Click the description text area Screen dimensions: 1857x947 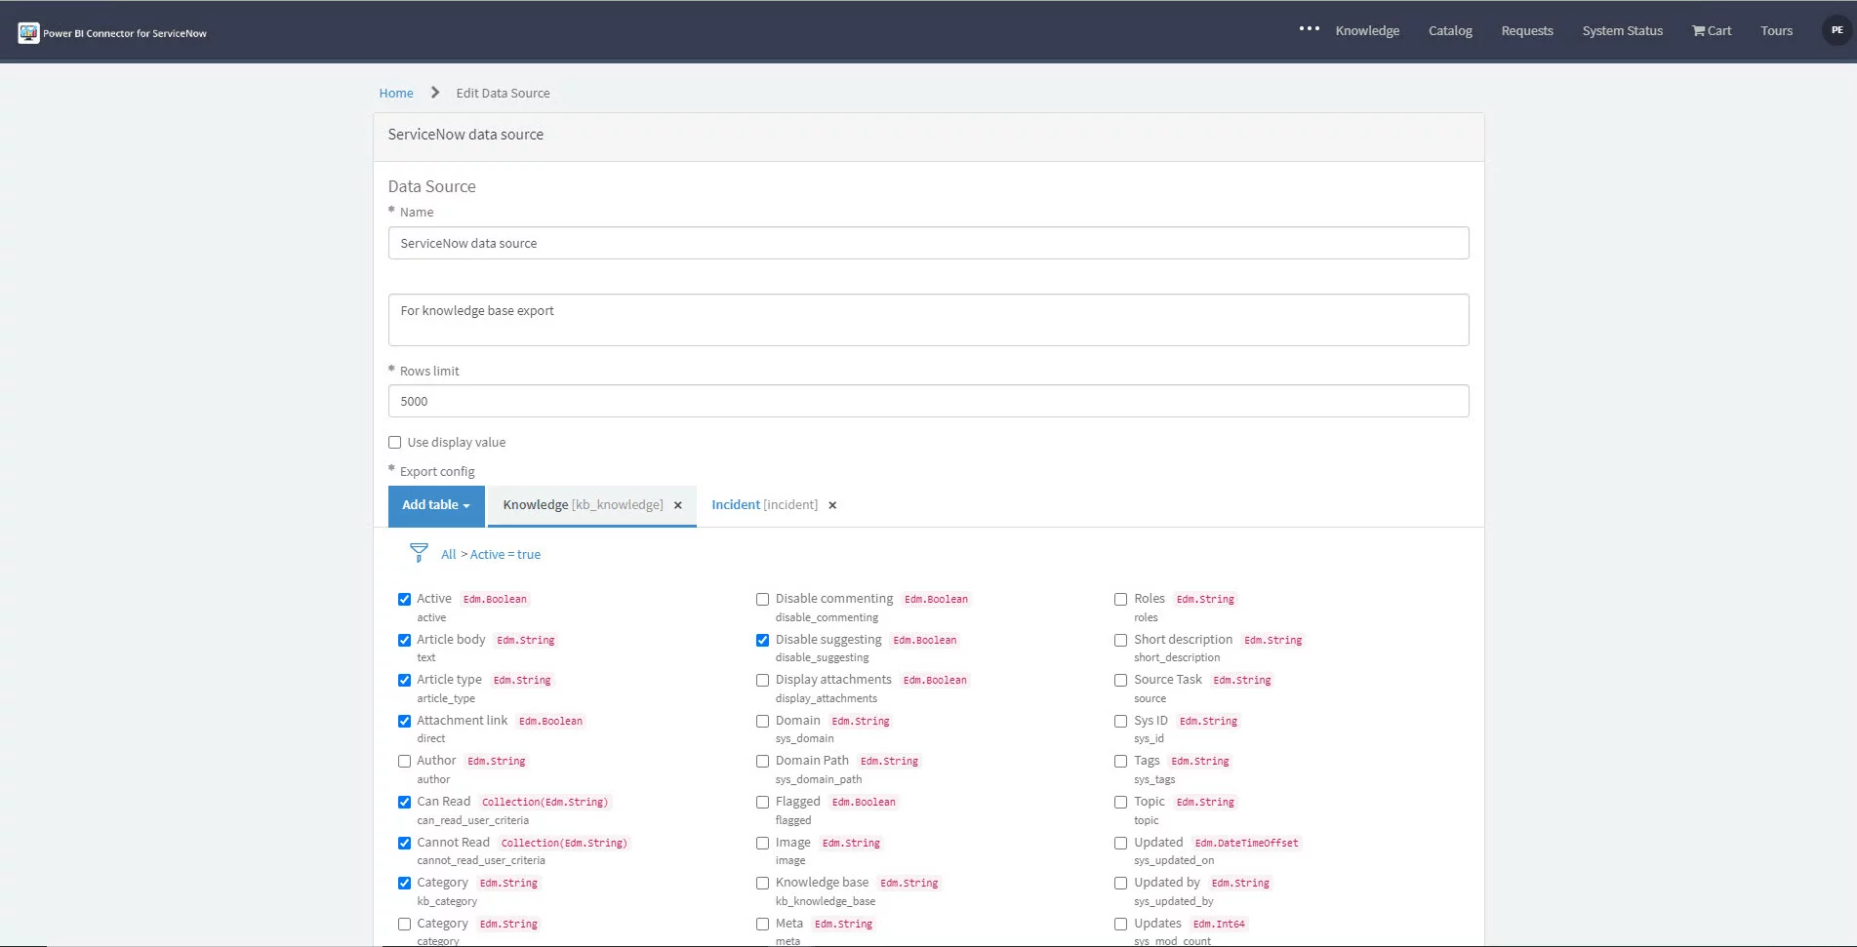coord(928,320)
